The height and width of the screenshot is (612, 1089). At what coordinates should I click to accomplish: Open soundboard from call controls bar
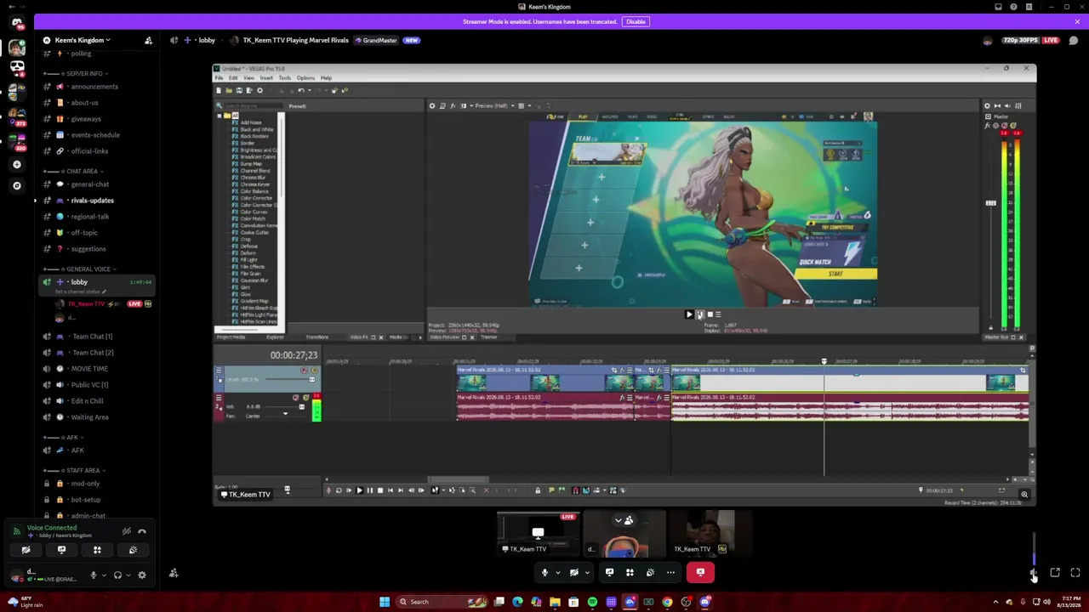650,572
